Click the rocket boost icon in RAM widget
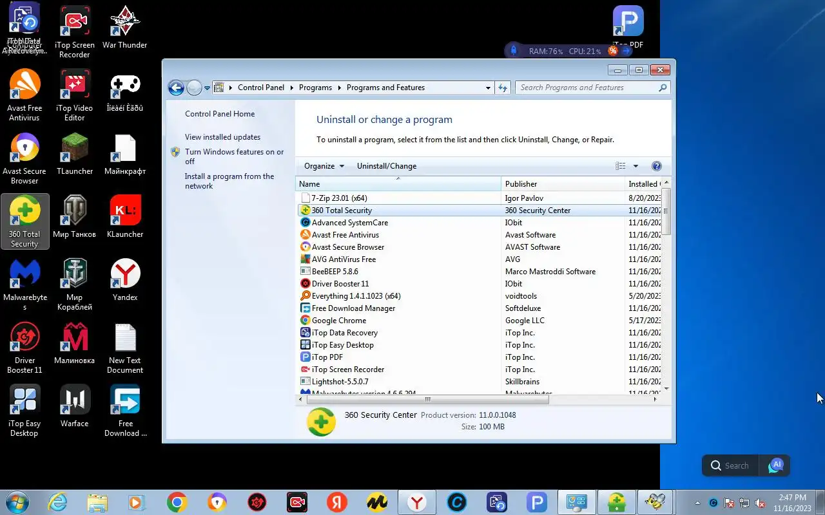 [514, 50]
